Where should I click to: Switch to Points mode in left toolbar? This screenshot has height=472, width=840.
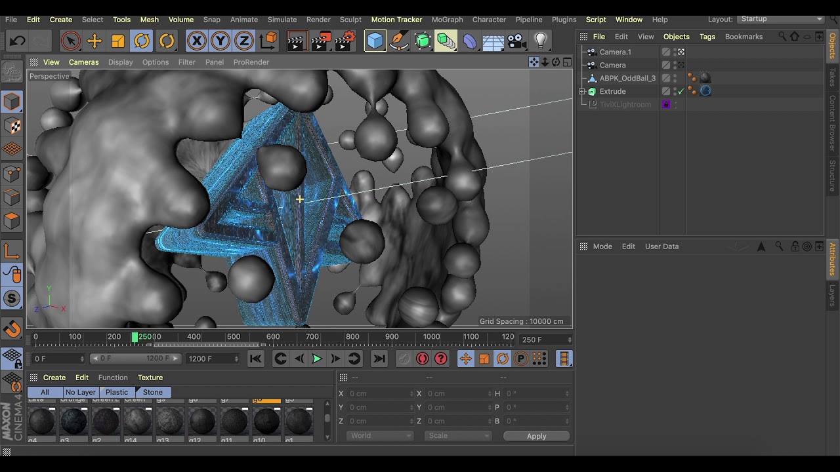[x=12, y=174]
